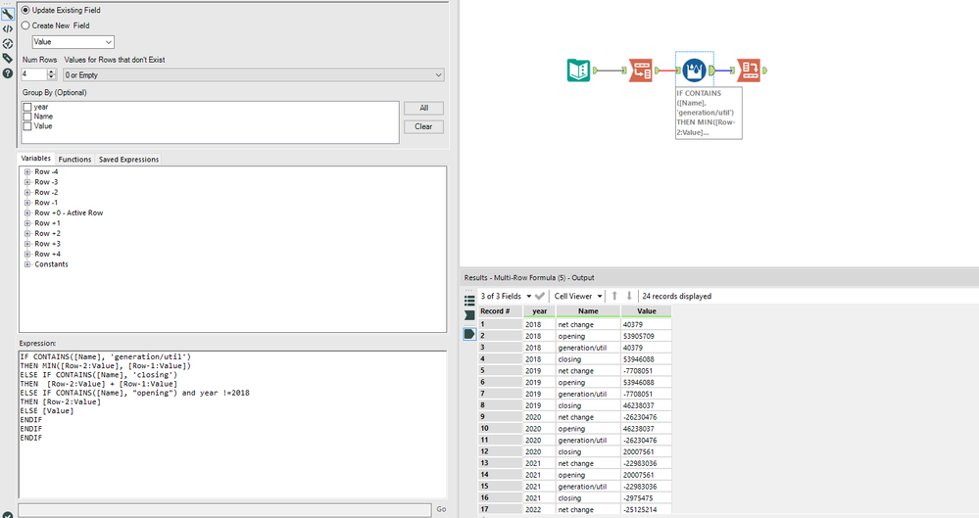Show the Data view icon in Results

(x=469, y=334)
